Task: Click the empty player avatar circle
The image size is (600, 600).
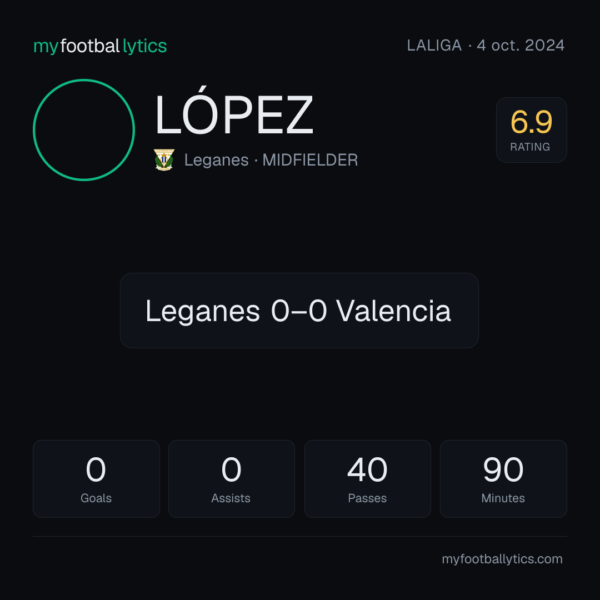Action: (x=84, y=129)
